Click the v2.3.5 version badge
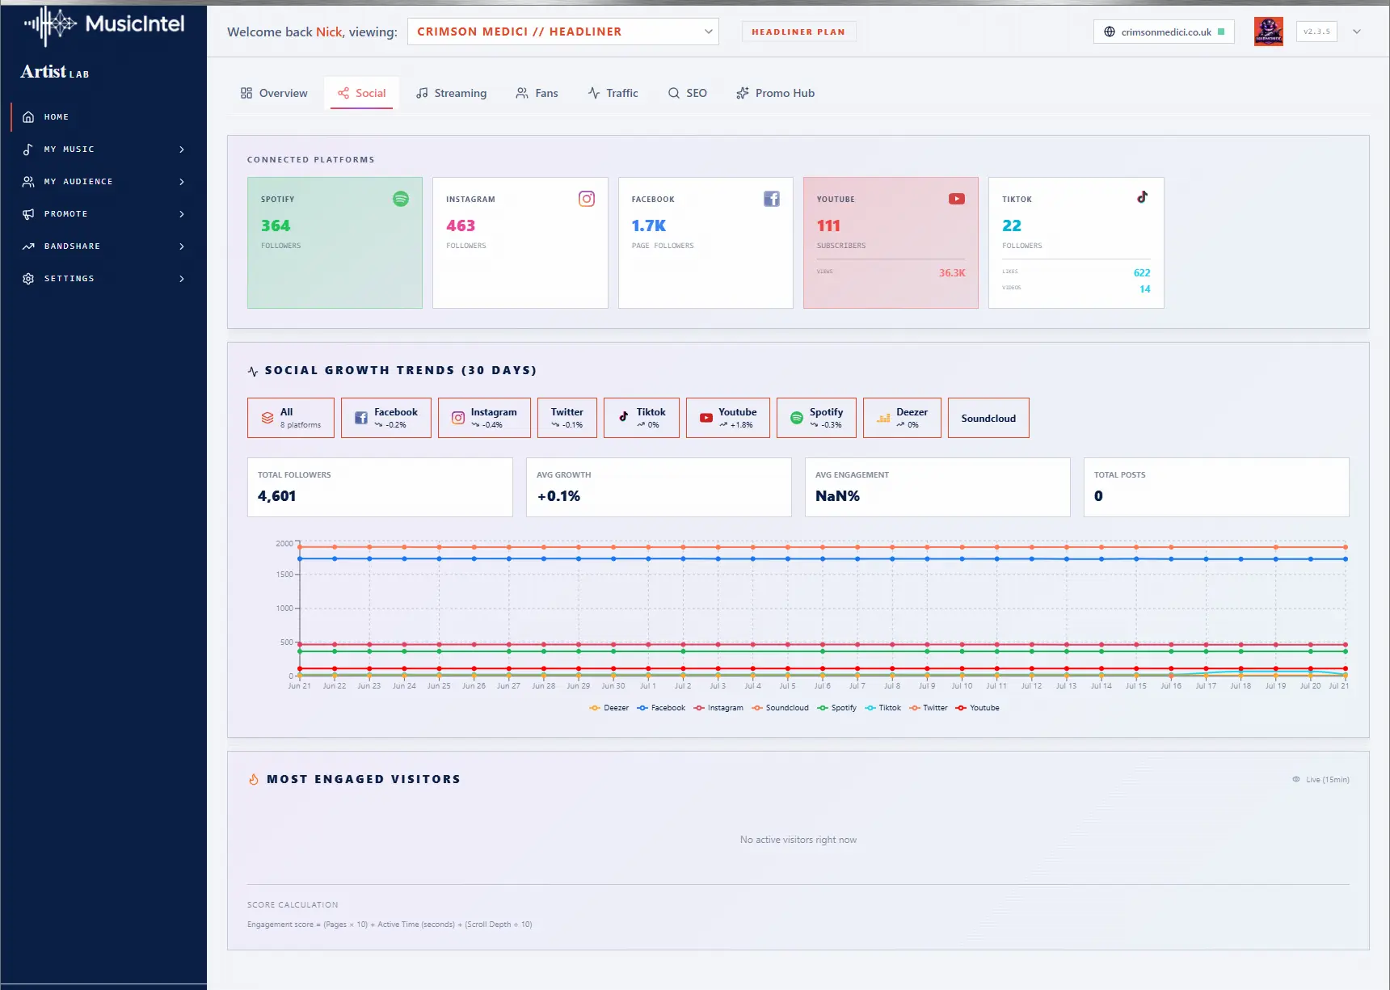The width and height of the screenshot is (1390, 990). (1316, 32)
